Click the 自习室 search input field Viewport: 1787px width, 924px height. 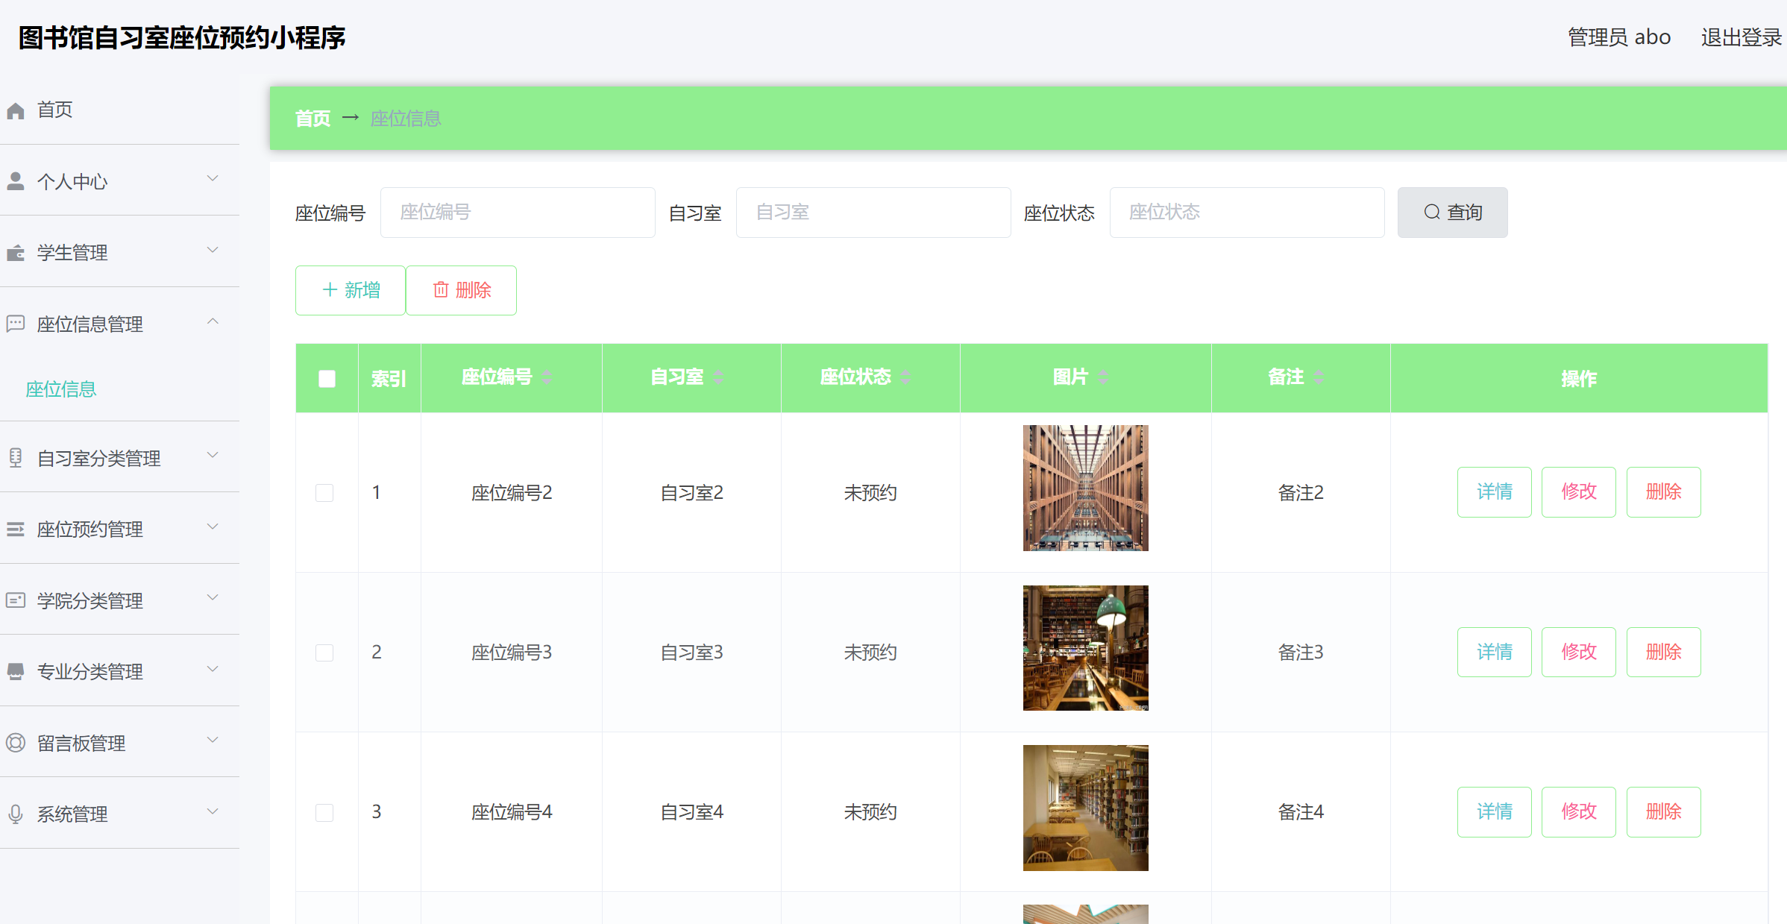pos(873,213)
